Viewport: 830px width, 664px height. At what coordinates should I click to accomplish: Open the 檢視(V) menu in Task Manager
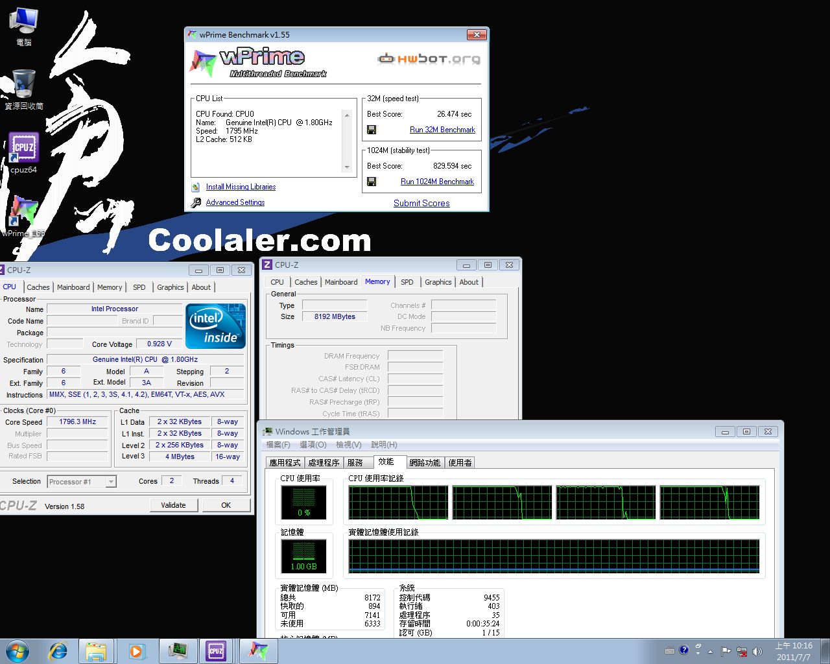point(349,445)
